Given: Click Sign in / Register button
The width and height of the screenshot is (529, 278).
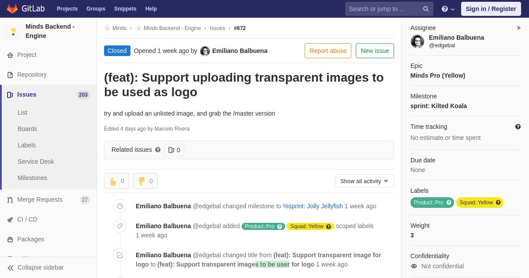Looking at the screenshot, I should (491, 9).
